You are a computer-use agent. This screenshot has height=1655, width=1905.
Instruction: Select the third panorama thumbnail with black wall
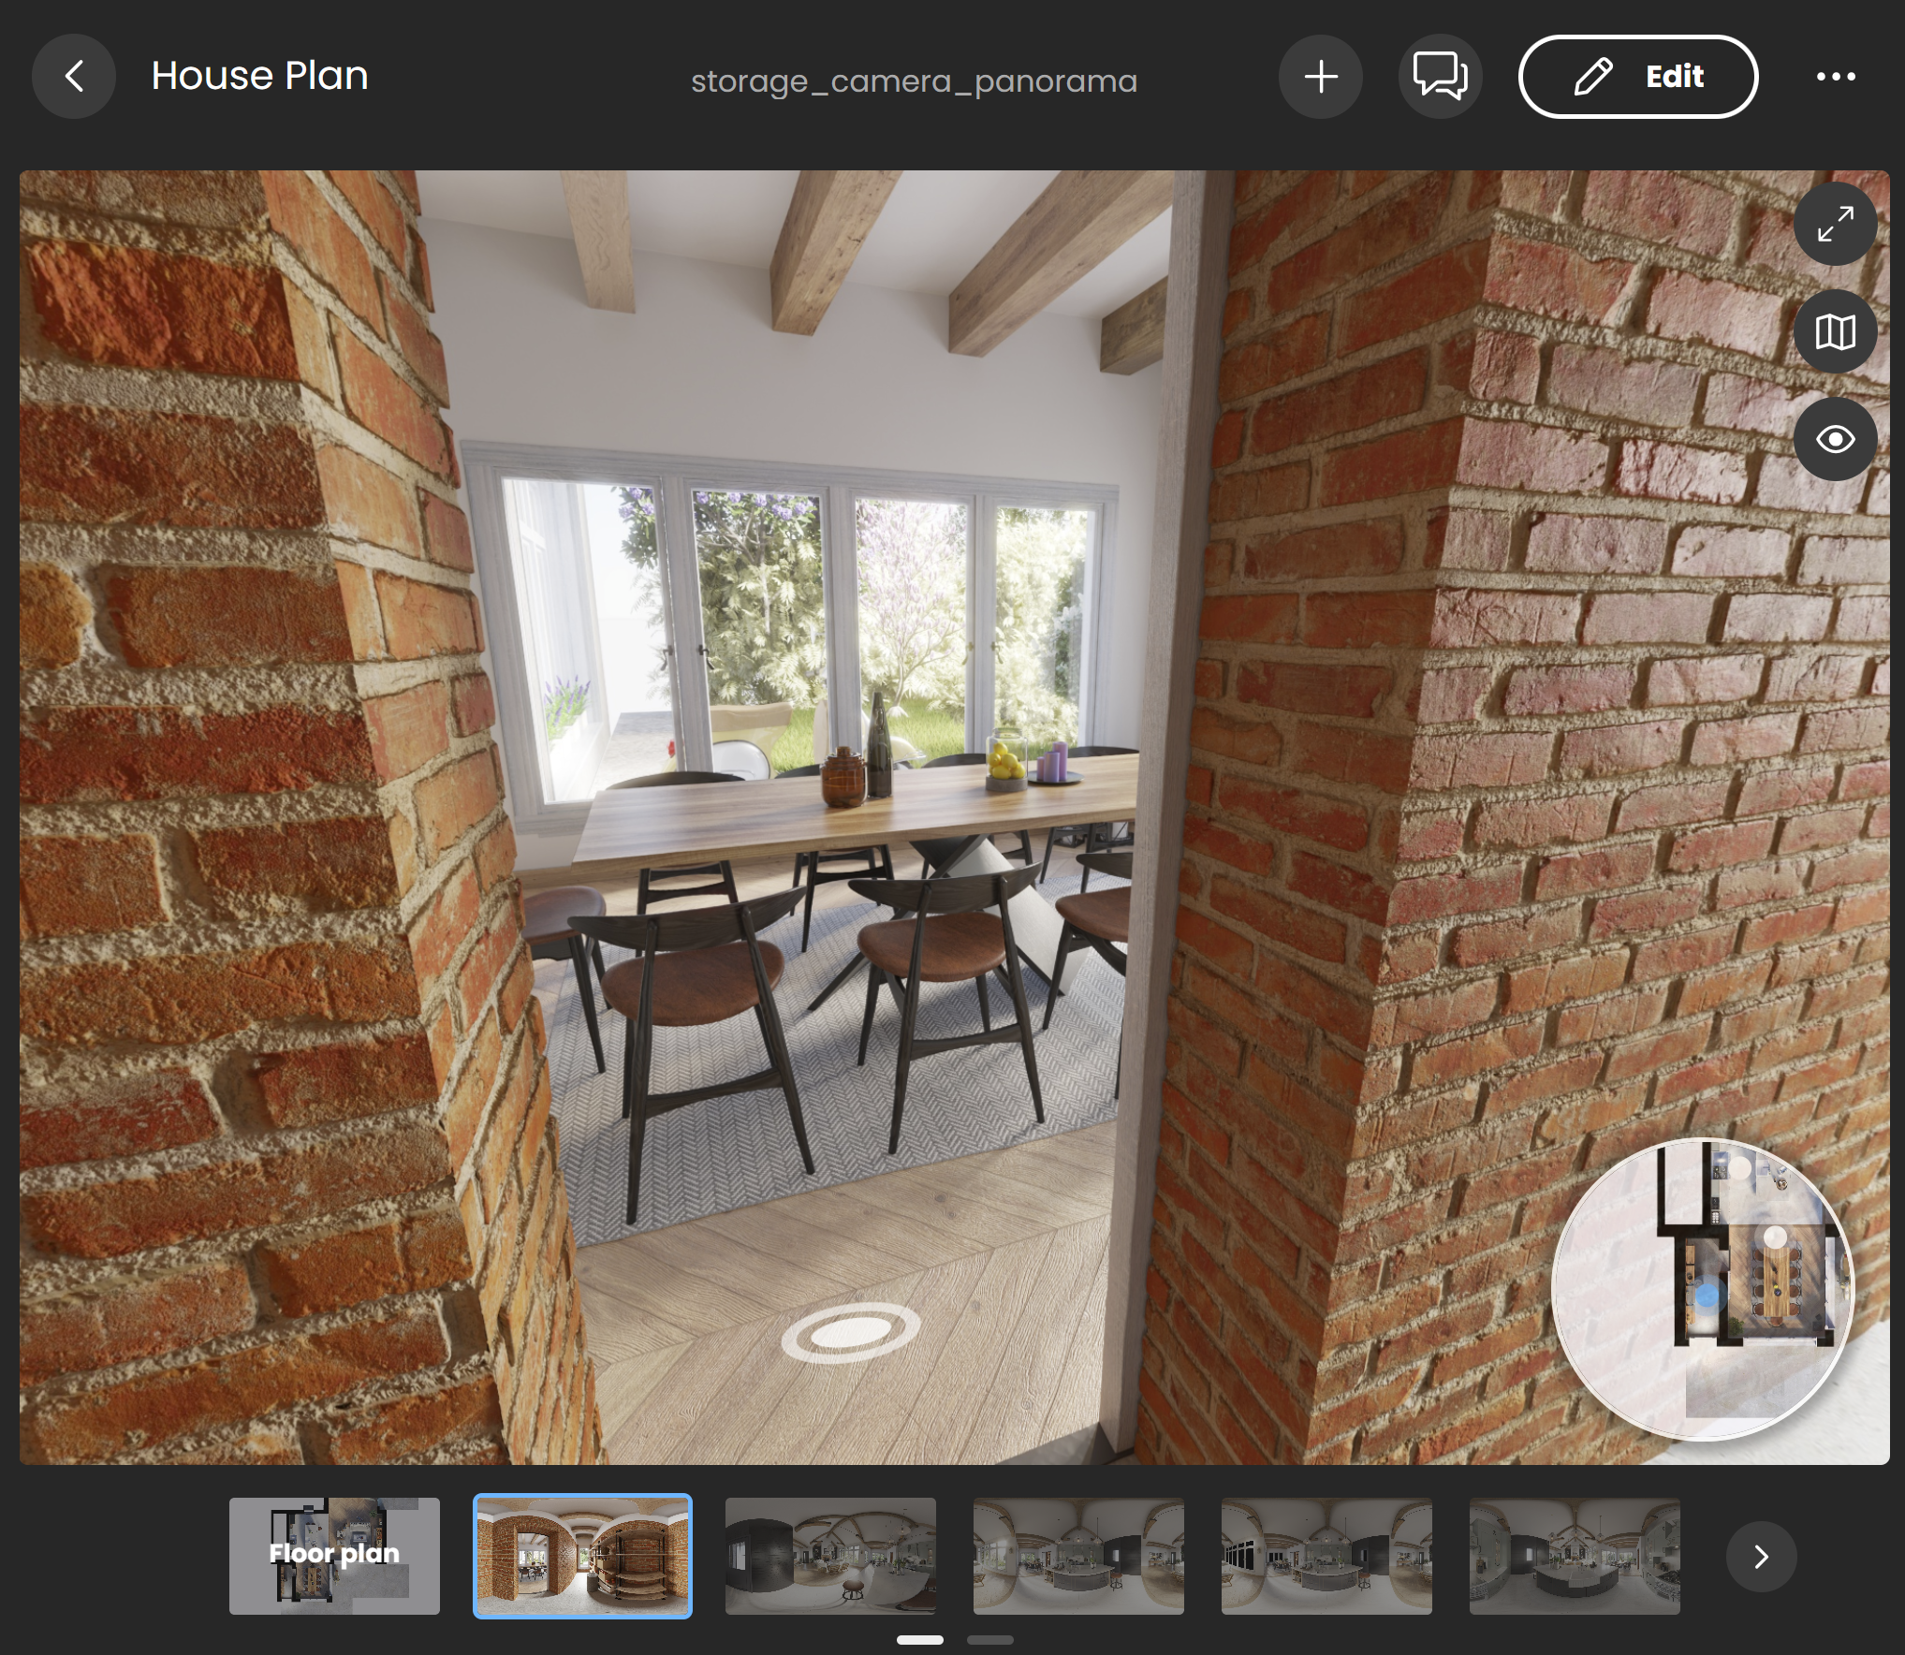pos(830,1556)
